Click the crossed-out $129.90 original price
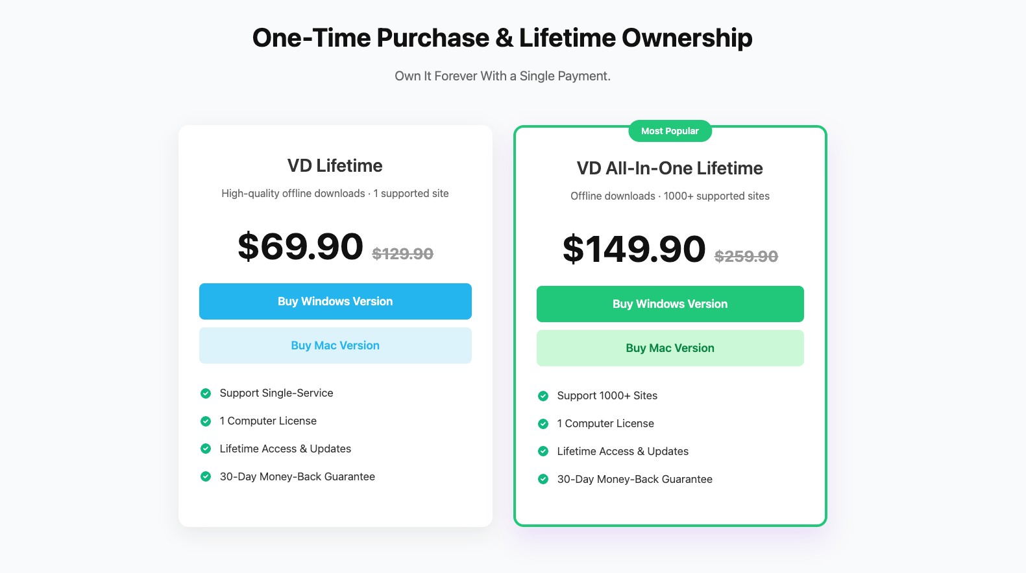Viewport: 1026px width, 573px height. click(x=402, y=254)
